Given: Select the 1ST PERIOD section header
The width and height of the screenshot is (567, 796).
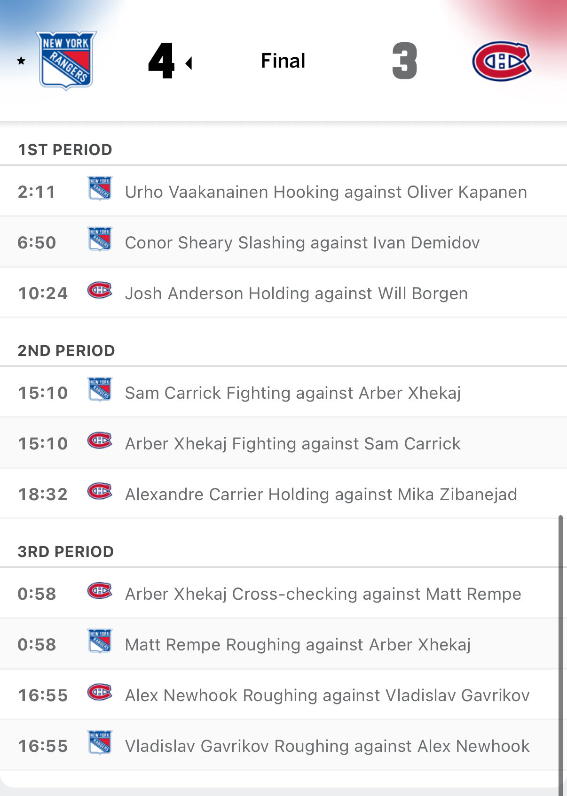Looking at the screenshot, I should (65, 150).
